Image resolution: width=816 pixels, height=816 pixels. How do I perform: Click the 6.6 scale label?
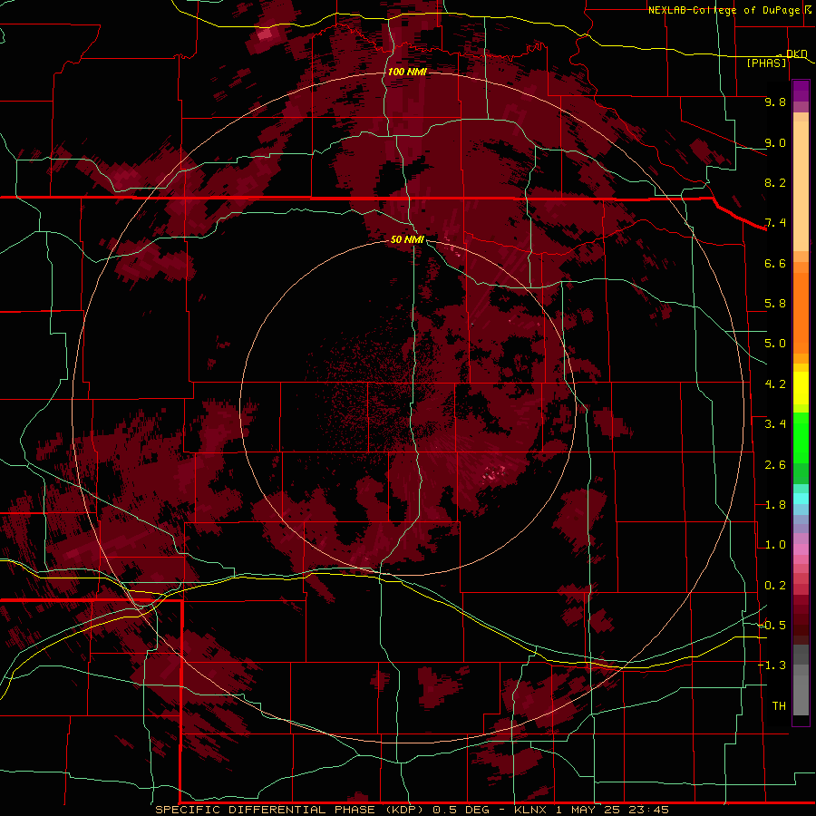(775, 263)
